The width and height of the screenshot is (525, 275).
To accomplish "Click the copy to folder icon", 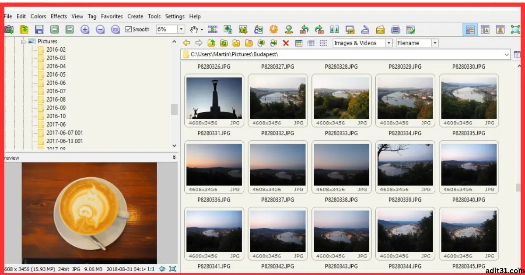I will click(x=261, y=43).
